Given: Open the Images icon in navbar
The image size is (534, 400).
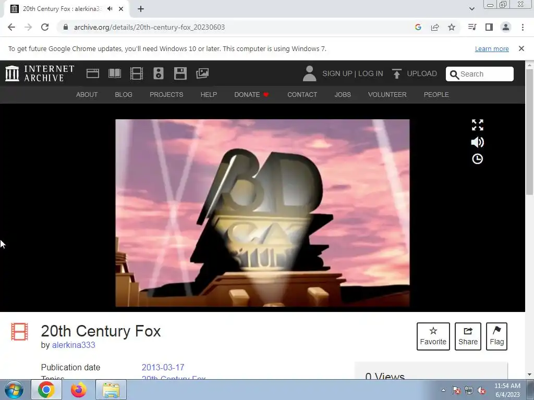Looking at the screenshot, I should point(202,73).
